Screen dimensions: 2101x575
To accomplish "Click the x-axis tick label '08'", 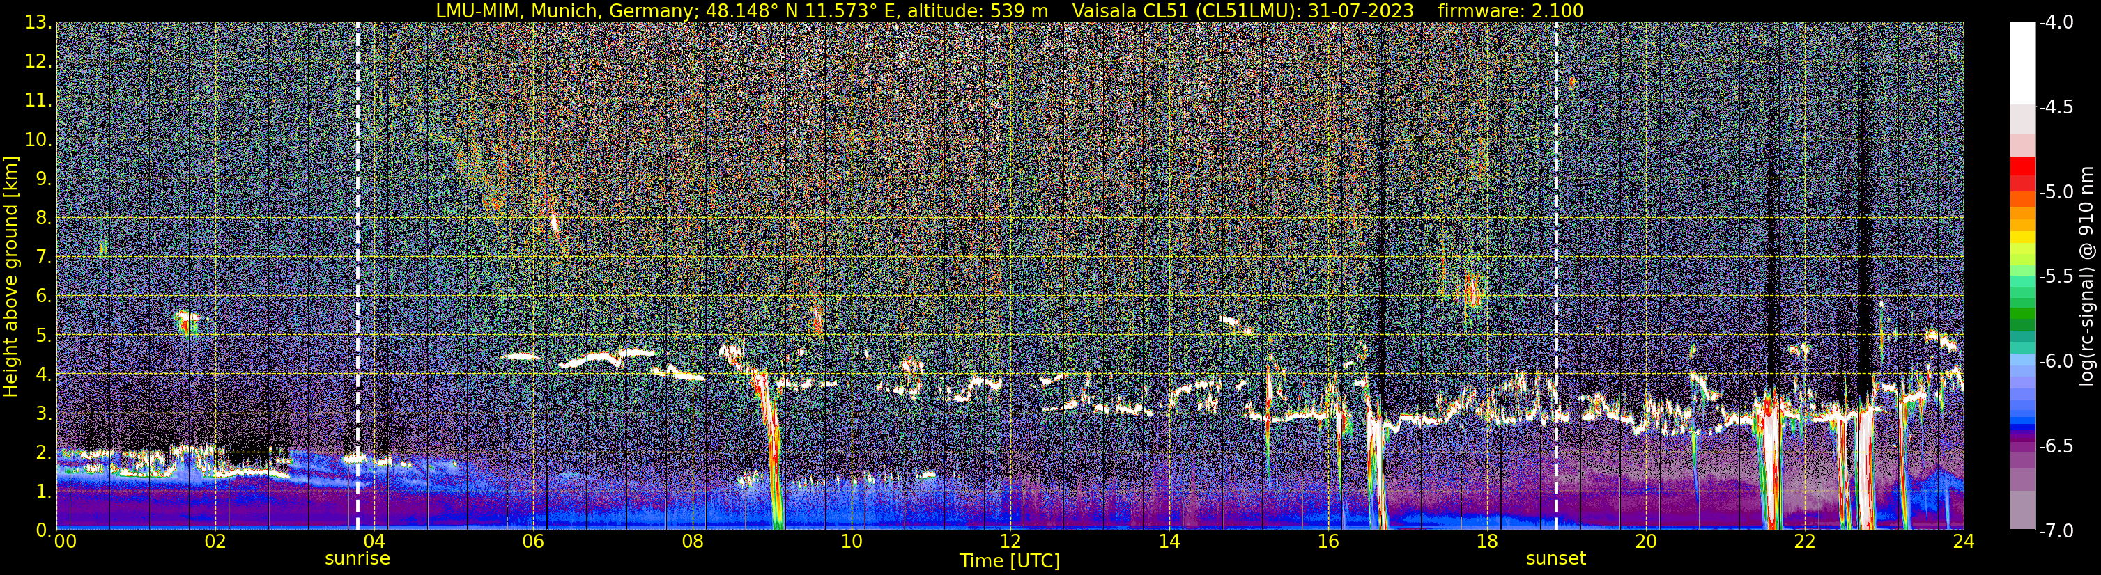I will [692, 542].
